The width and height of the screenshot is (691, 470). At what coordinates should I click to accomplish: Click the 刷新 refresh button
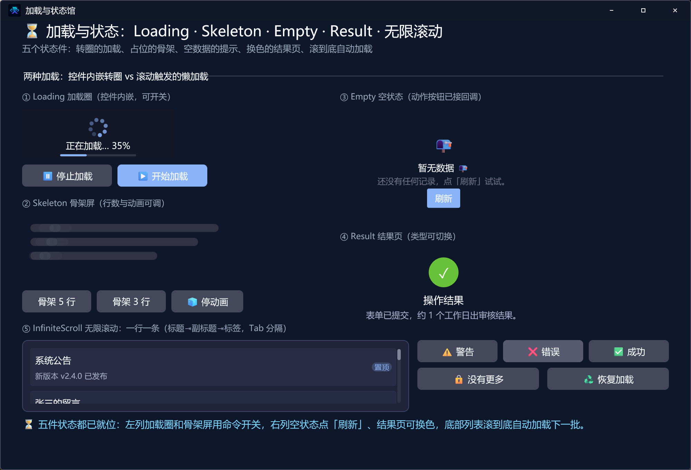click(x=443, y=198)
